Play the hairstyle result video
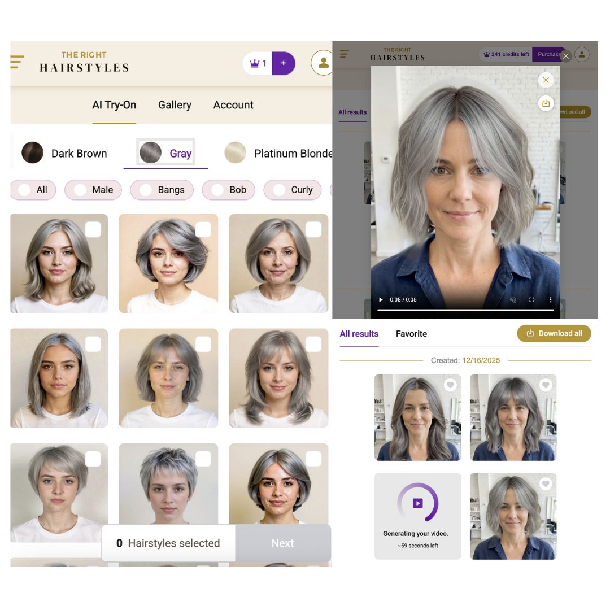This screenshot has width=610, height=610. (x=380, y=299)
